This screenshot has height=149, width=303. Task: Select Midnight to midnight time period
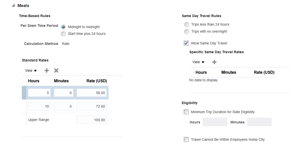63,27
